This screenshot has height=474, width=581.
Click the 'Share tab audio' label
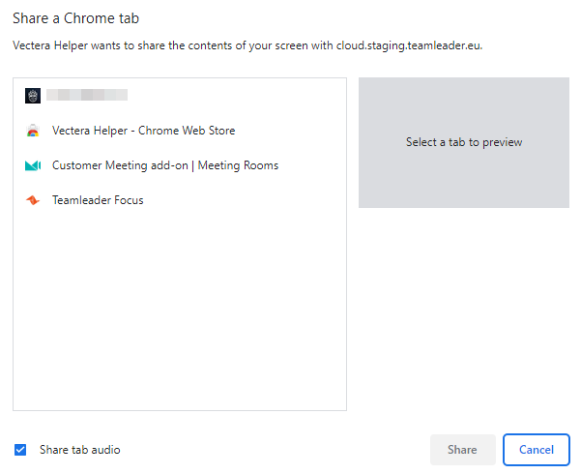[x=80, y=450]
